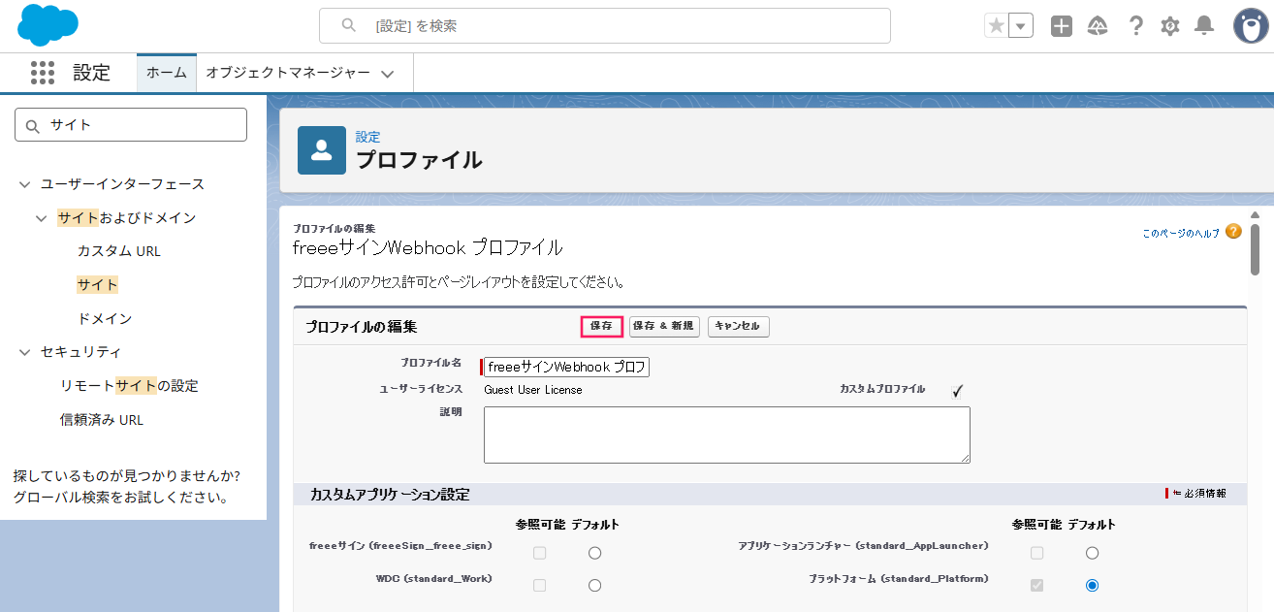
Task: Select アプリケーションランチャー default radio
Action: [x=1092, y=553]
